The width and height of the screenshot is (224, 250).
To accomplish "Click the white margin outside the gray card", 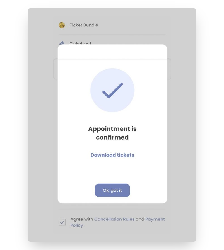I will pyautogui.click(x=14, y=125).
